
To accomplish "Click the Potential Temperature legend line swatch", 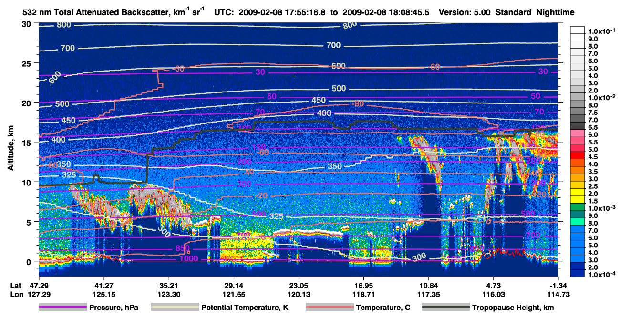I will point(175,308).
